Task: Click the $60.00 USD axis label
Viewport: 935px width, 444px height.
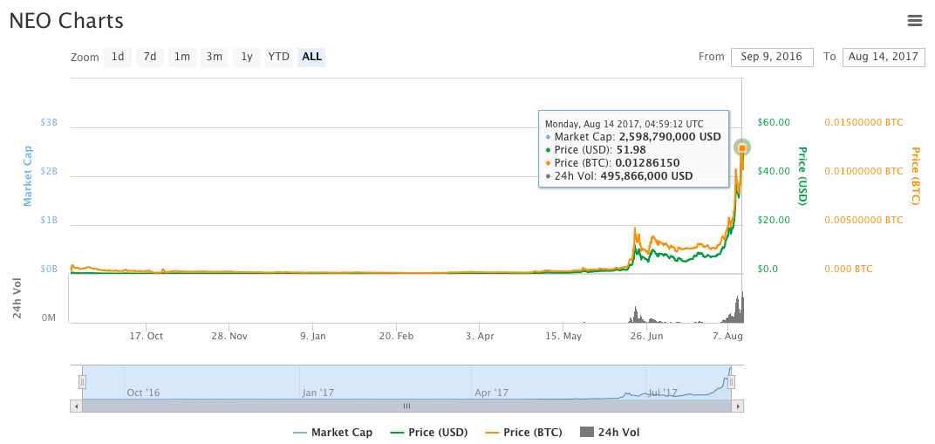Action: point(774,122)
